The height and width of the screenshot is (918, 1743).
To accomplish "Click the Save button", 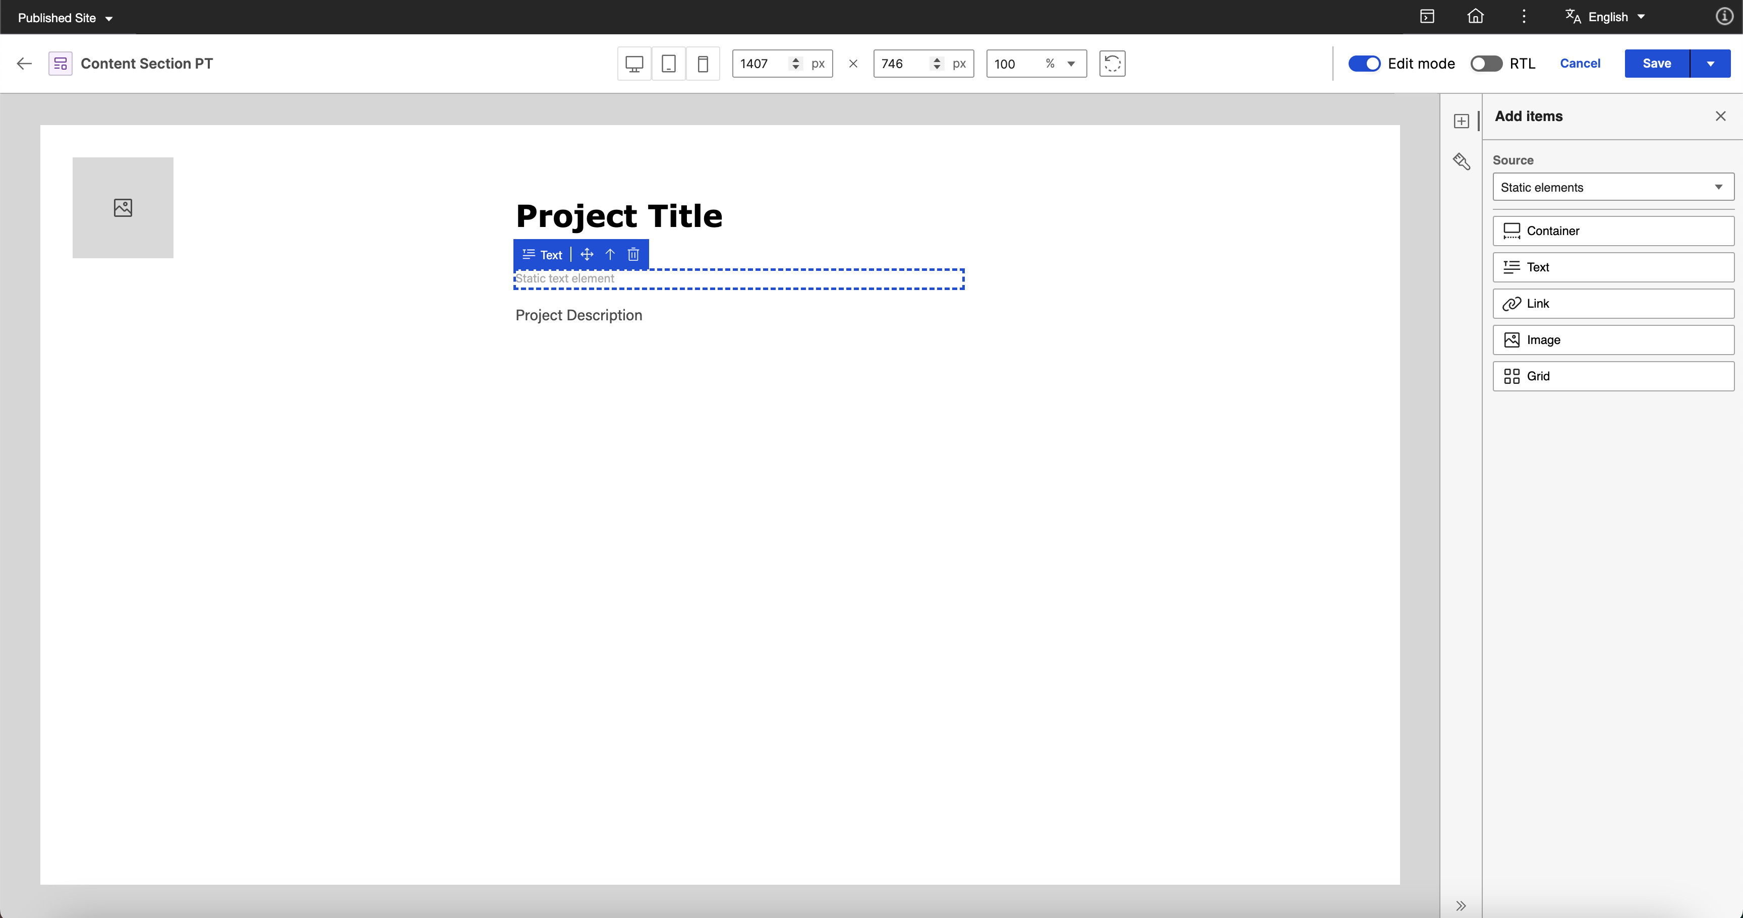I will [x=1656, y=64].
